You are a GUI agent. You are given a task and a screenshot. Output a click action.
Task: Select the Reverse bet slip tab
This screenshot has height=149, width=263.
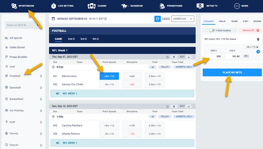tap(257, 21)
